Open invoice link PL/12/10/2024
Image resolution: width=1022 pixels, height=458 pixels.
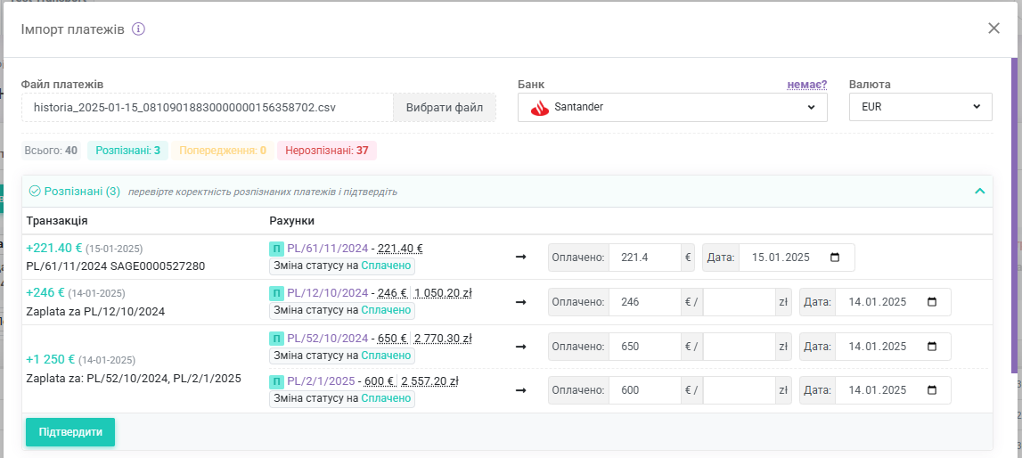[x=328, y=293]
